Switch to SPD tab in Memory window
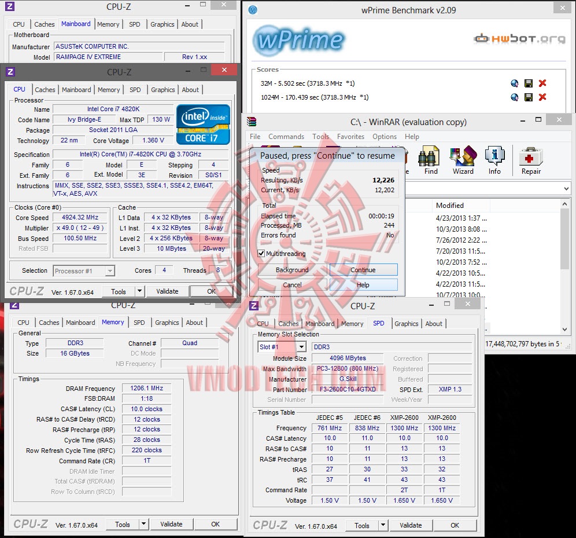The image size is (576, 538). 139,323
